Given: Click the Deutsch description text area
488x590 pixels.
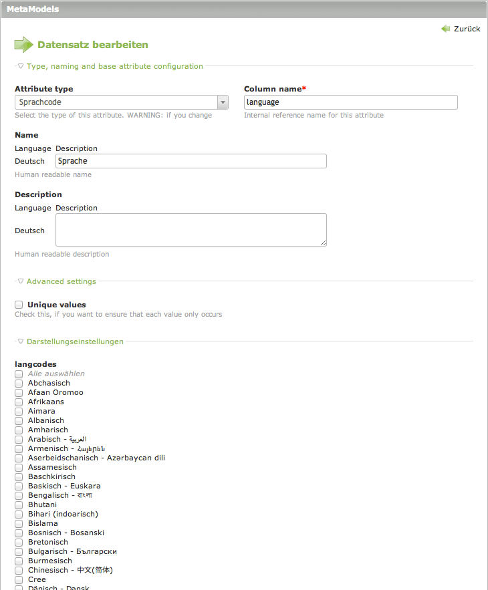Looking at the screenshot, I should point(191,230).
